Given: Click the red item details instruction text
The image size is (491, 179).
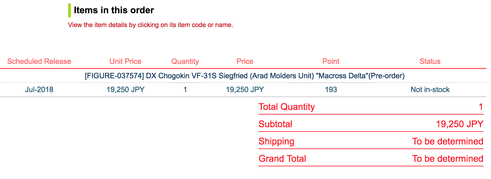Looking at the screenshot, I should [x=151, y=25].
